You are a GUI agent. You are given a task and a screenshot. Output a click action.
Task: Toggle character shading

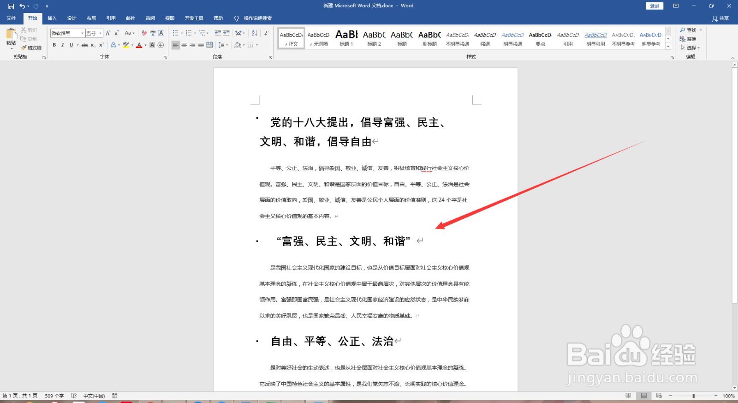[152, 45]
